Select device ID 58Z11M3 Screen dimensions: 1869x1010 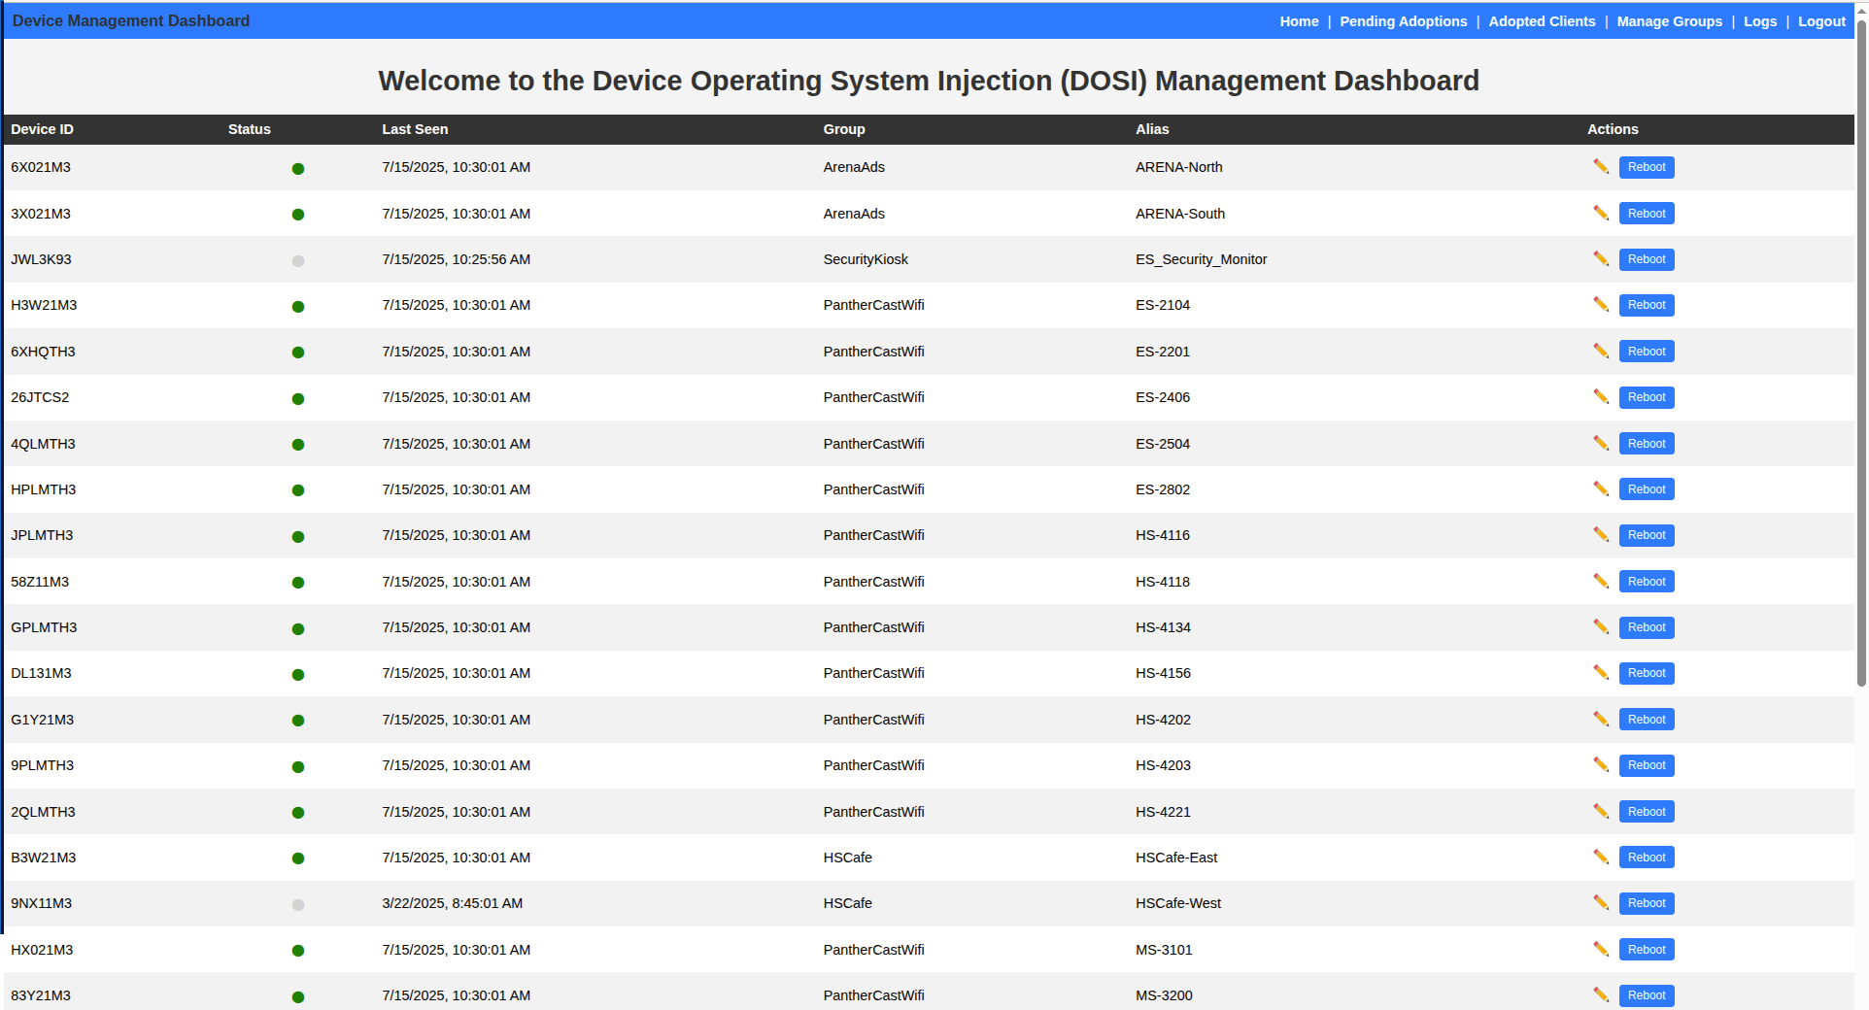click(40, 582)
